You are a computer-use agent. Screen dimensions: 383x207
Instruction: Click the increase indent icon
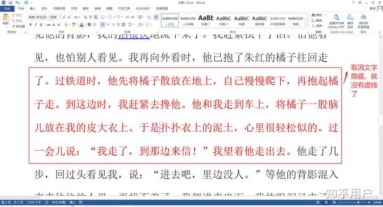[x=133, y=17]
